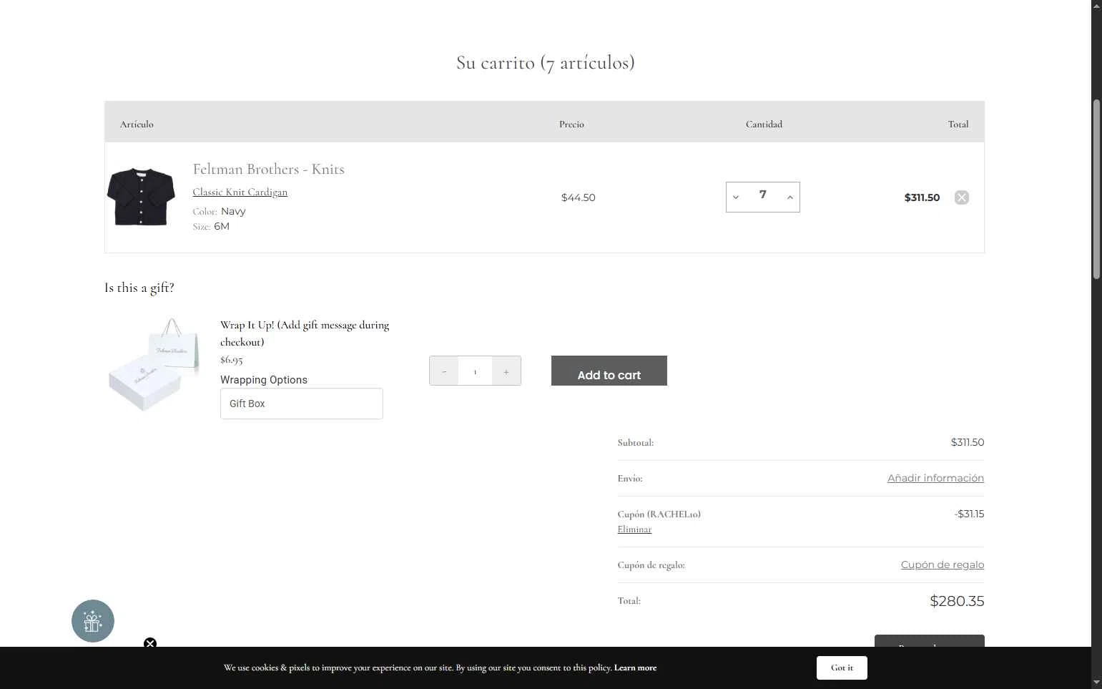The width and height of the screenshot is (1102, 689).
Task: Click the gift box wrapping image
Action: [154, 365]
